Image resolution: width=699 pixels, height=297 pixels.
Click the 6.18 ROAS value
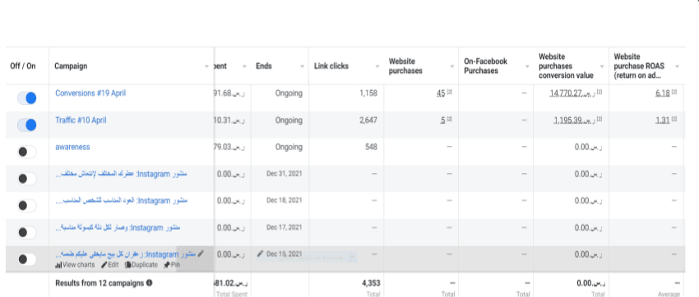663,94
